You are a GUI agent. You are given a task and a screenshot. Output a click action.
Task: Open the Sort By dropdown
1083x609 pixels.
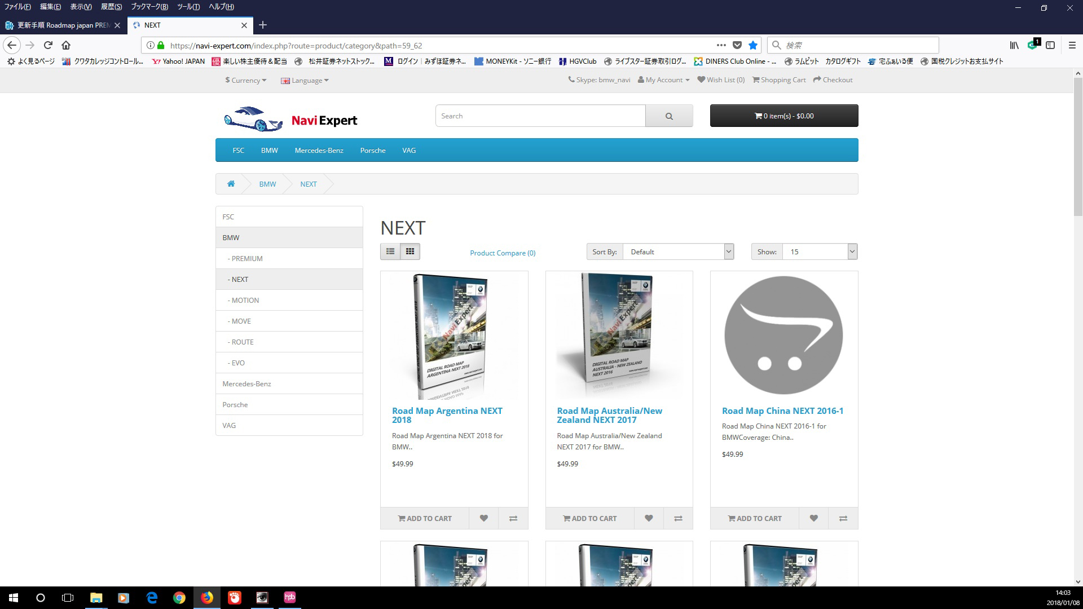tap(678, 251)
